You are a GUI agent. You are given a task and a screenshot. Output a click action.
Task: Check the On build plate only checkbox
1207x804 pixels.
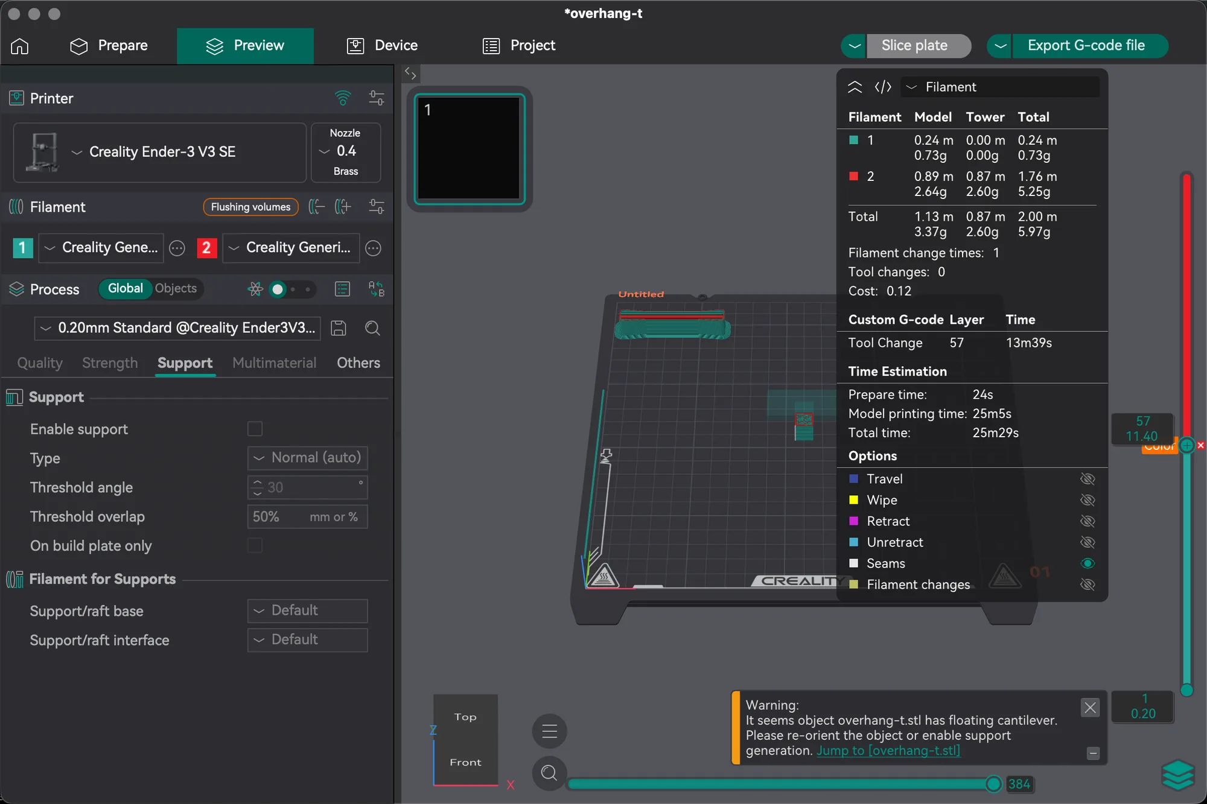255,545
